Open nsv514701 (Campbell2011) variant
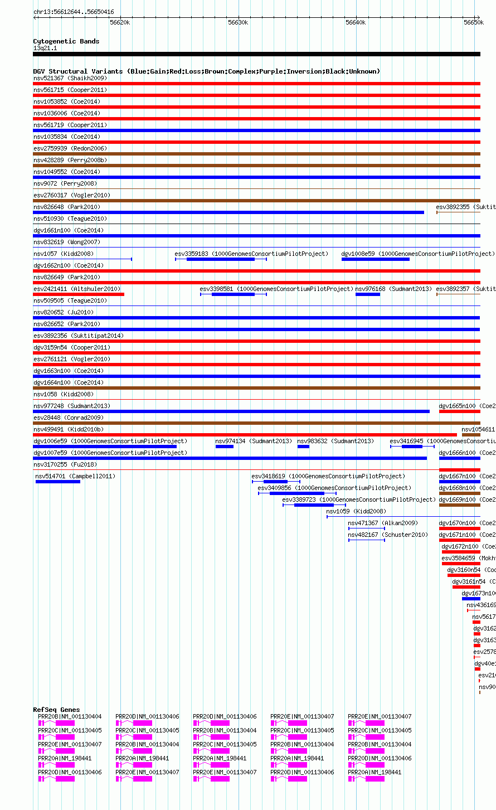496x810 pixels. point(75,476)
